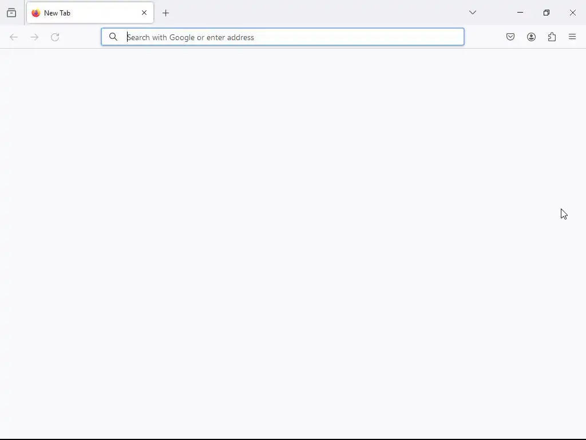Open the application hamburger menu
The height and width of the screenshot is (440, 586).
(572, 37)
